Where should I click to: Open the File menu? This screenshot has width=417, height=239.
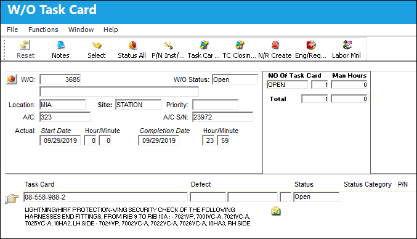click(x=12, y=30)
